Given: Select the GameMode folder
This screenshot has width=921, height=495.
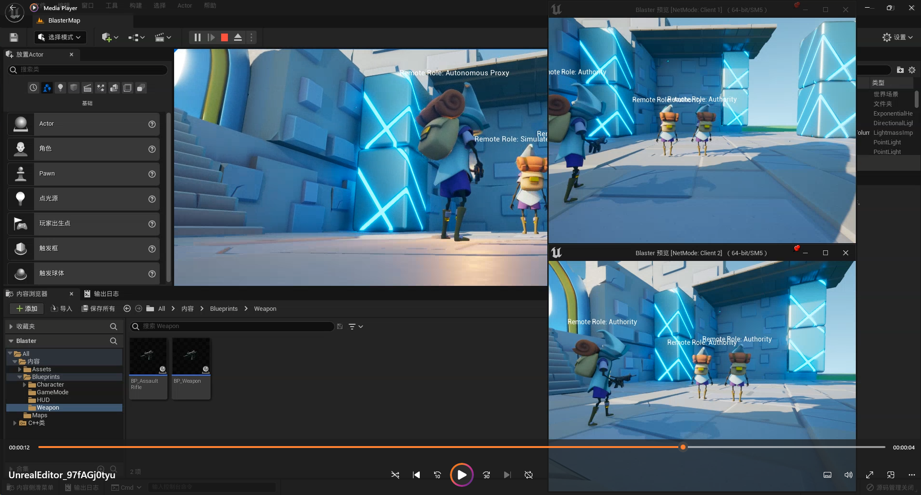Looking at the screenshot, I should coord(53,392).
